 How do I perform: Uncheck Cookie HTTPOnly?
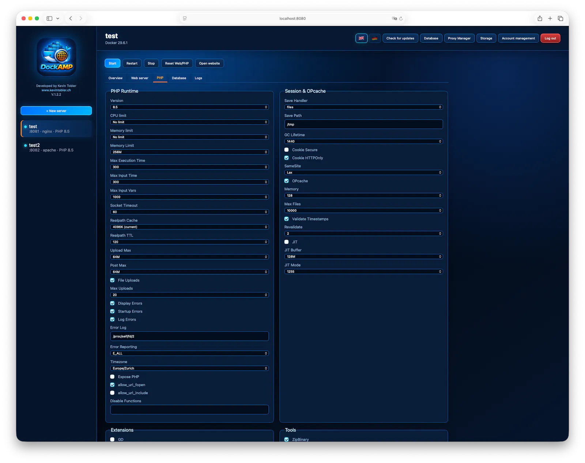[287, 158]
